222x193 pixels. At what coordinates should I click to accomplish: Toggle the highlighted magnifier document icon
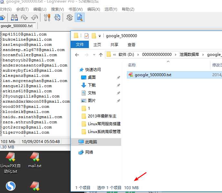tap(79, 17)
